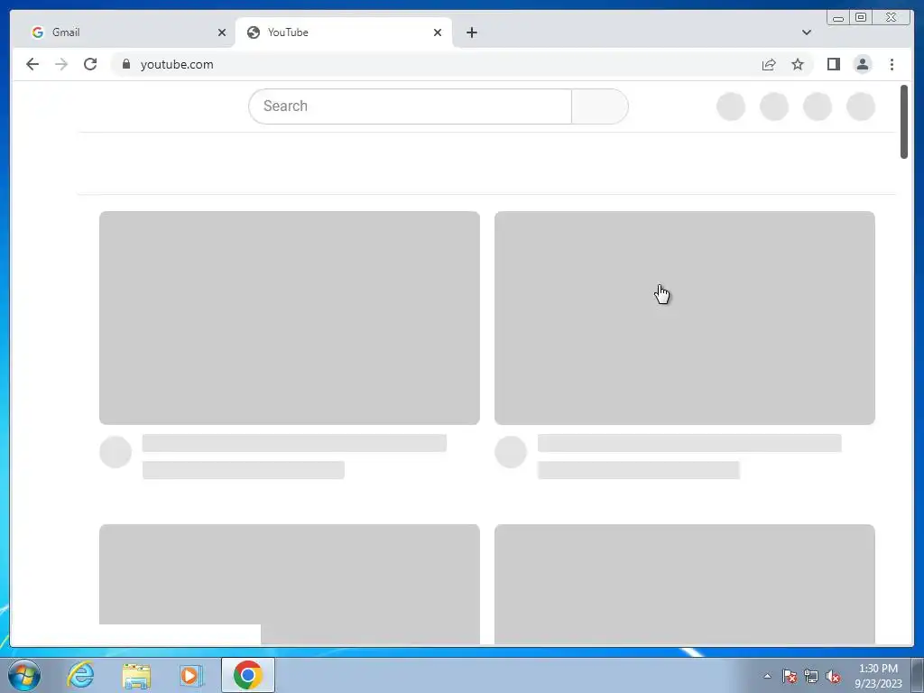
Task: Open Chrome side panel
Action: click(x=833, y=64)
